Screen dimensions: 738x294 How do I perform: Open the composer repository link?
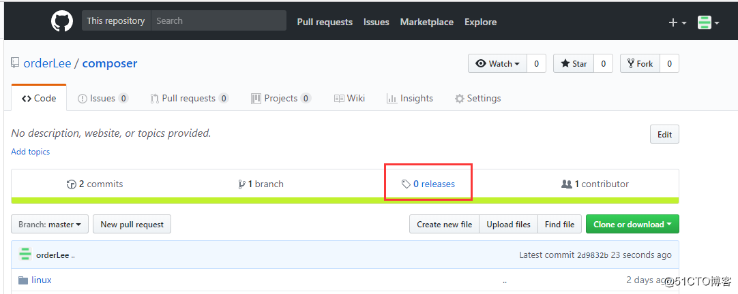tap(110, 63)
